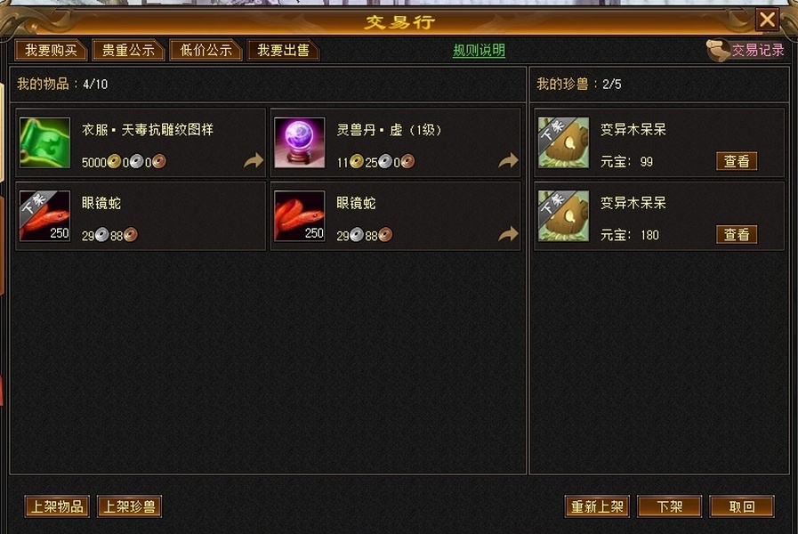This screenshot has height=534, width=798.
Task: Click share arrow on 灵兽丹·虚 listing
Action: tap(508, 160)
